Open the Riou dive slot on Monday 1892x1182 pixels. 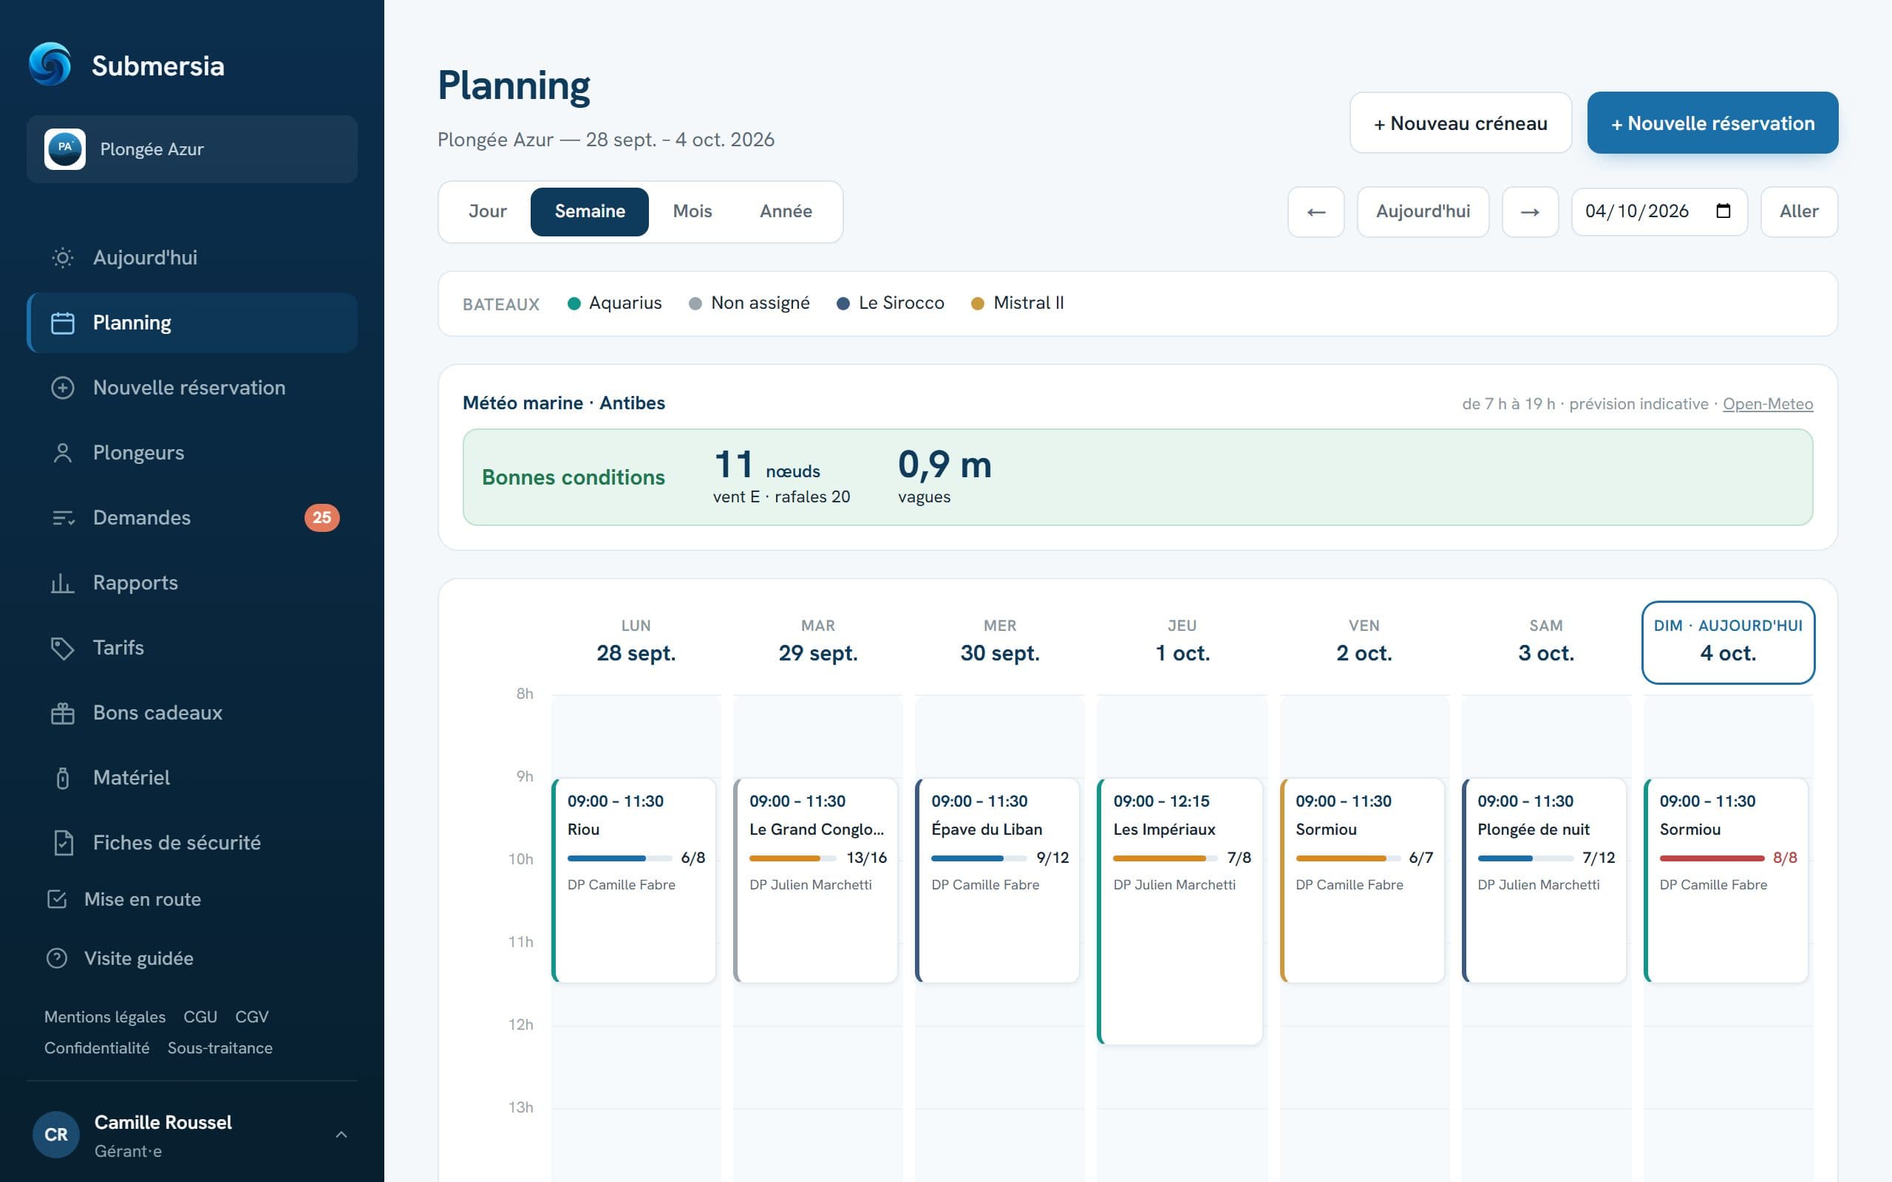633,881
